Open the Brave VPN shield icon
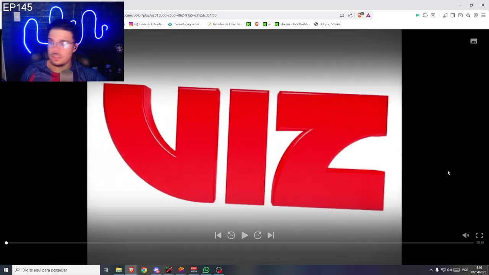 coord(476,15)
